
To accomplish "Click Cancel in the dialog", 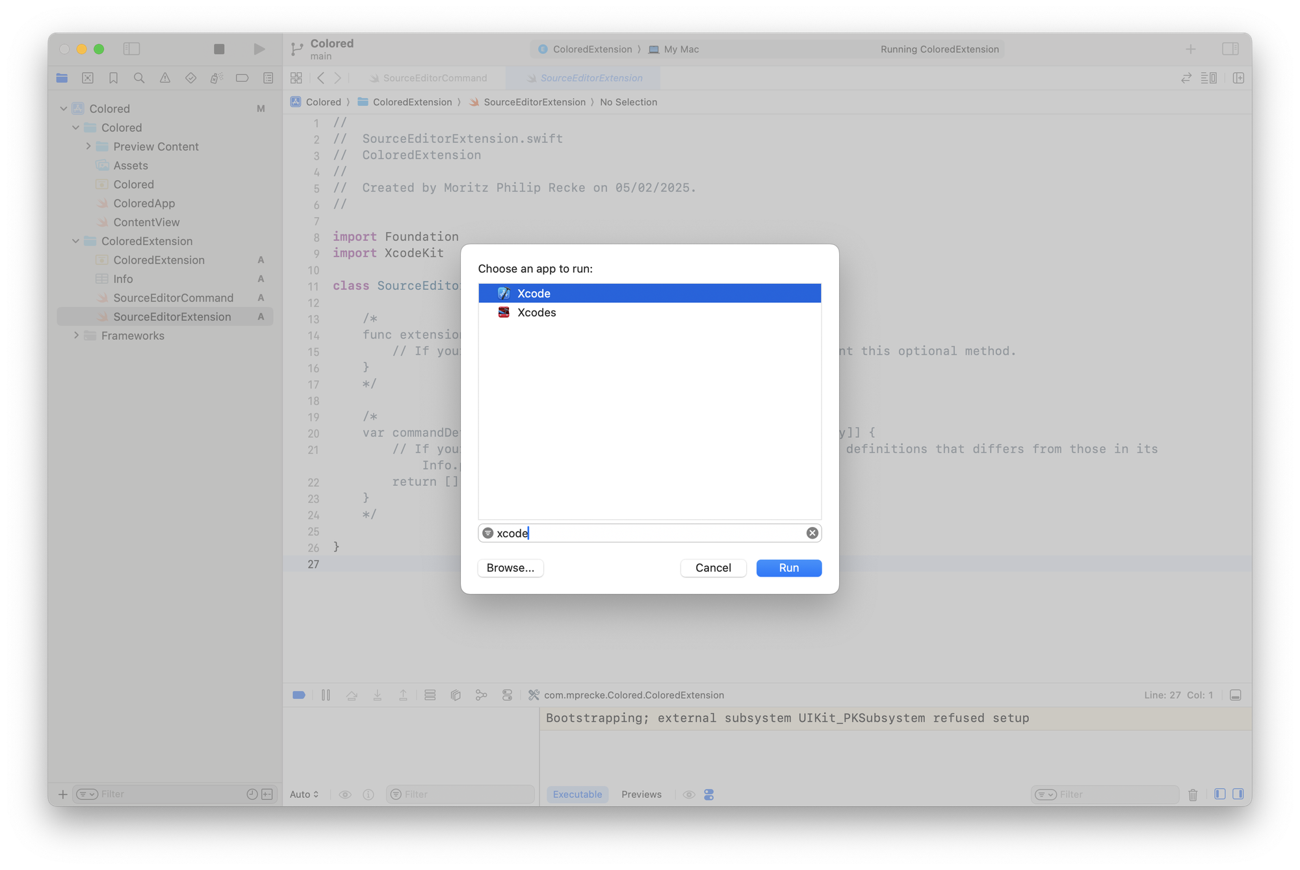I will (713, 568).
